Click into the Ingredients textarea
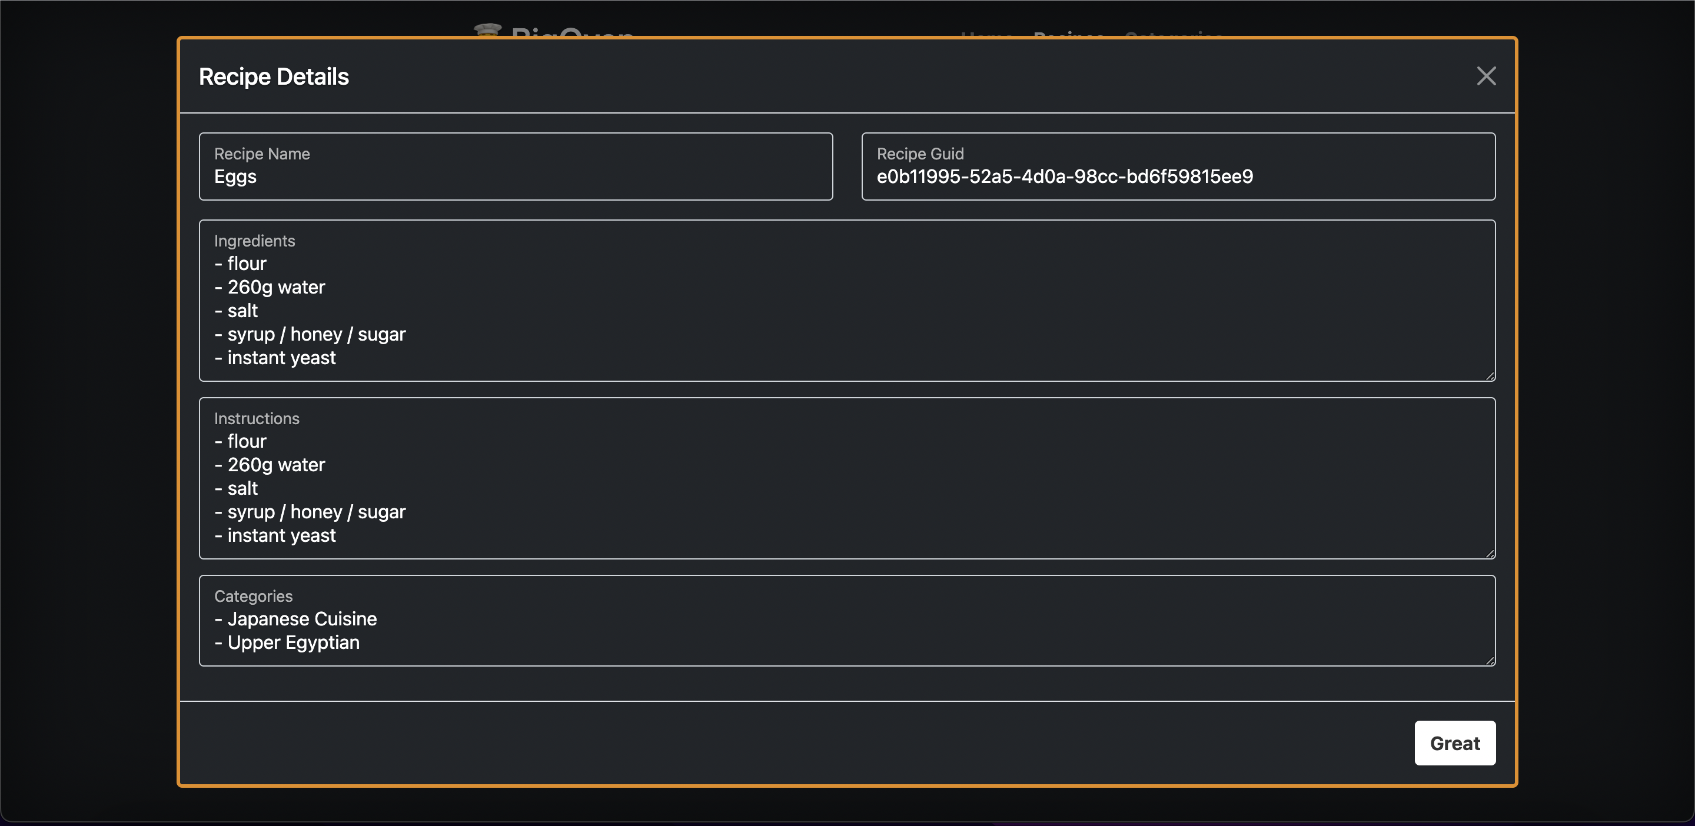This screenshot has width=1695, height=826. tap(847, 302)
